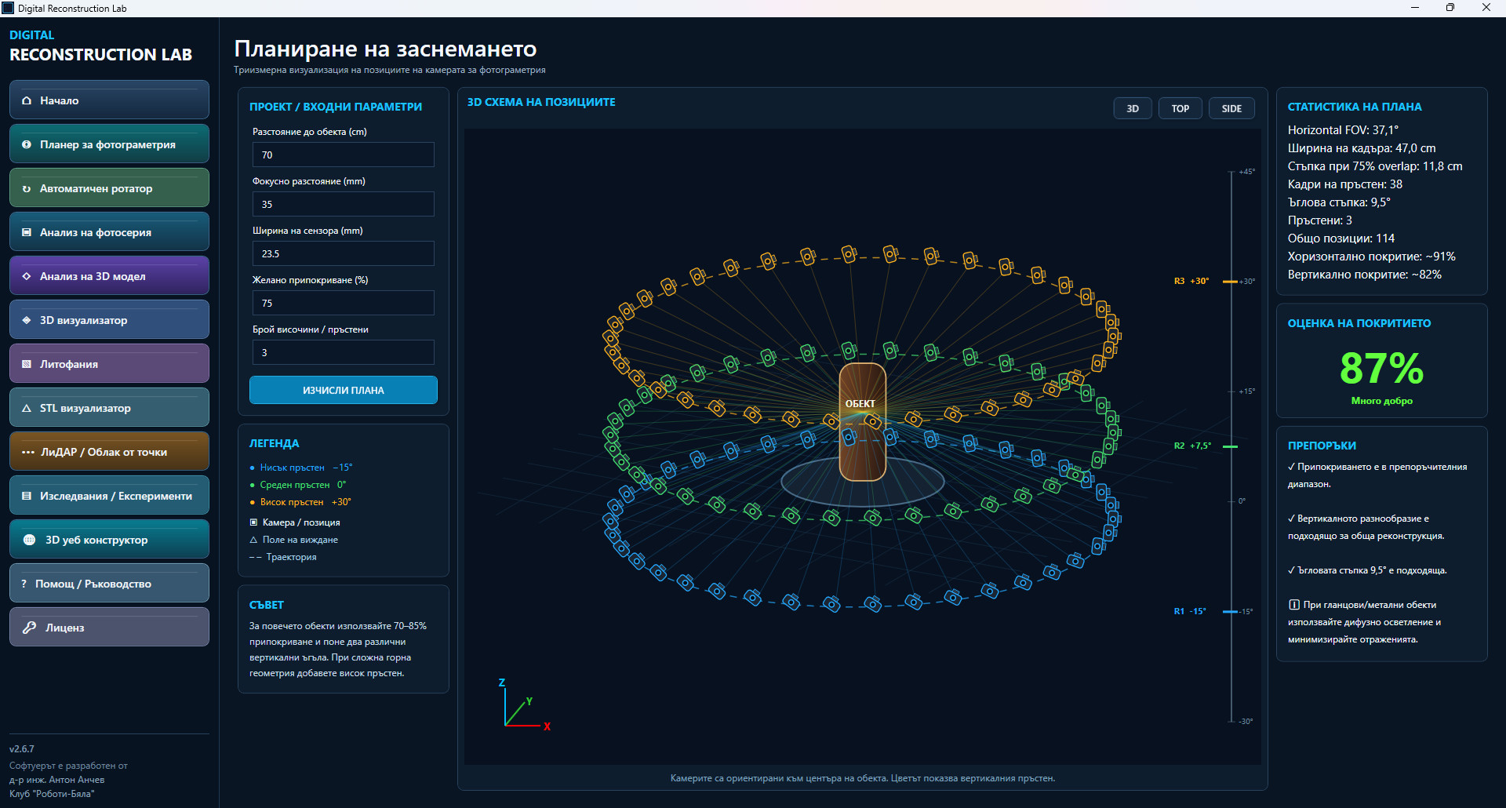This screenshot has width=1506, height=808.
Task: Click the Ъглова стъпка: 9,5° statistic
Action: click(x=1339, y=202)
